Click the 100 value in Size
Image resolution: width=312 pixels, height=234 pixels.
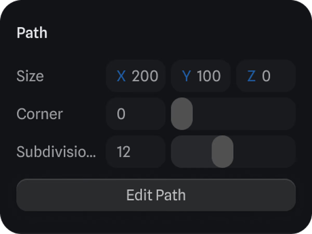pos(209,76)
